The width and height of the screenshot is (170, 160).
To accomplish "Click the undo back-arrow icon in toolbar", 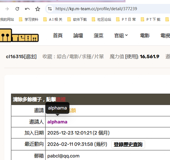I will pos(27,9).
